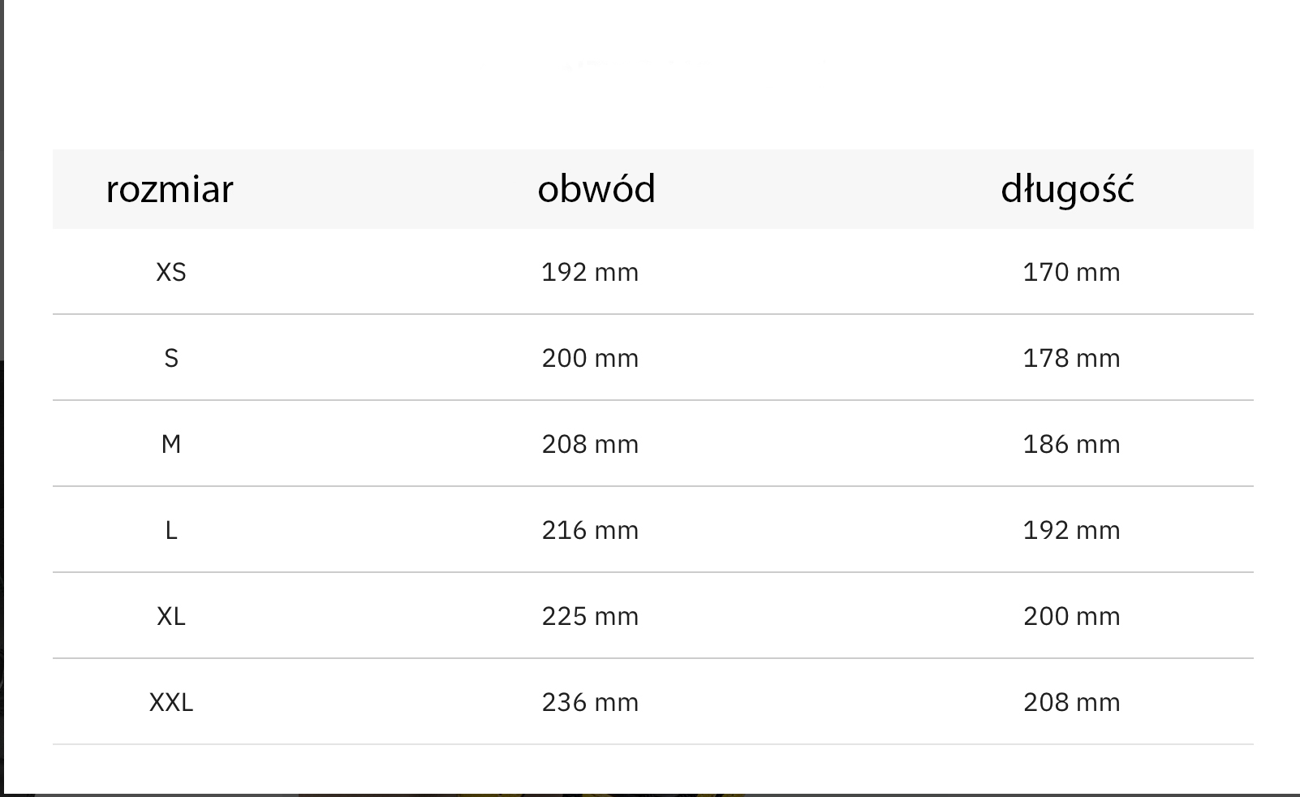Viewport: 1300px width, 797px height.
Task: Click the 208 mm circumference for M
Action: [x=590, y=444]
